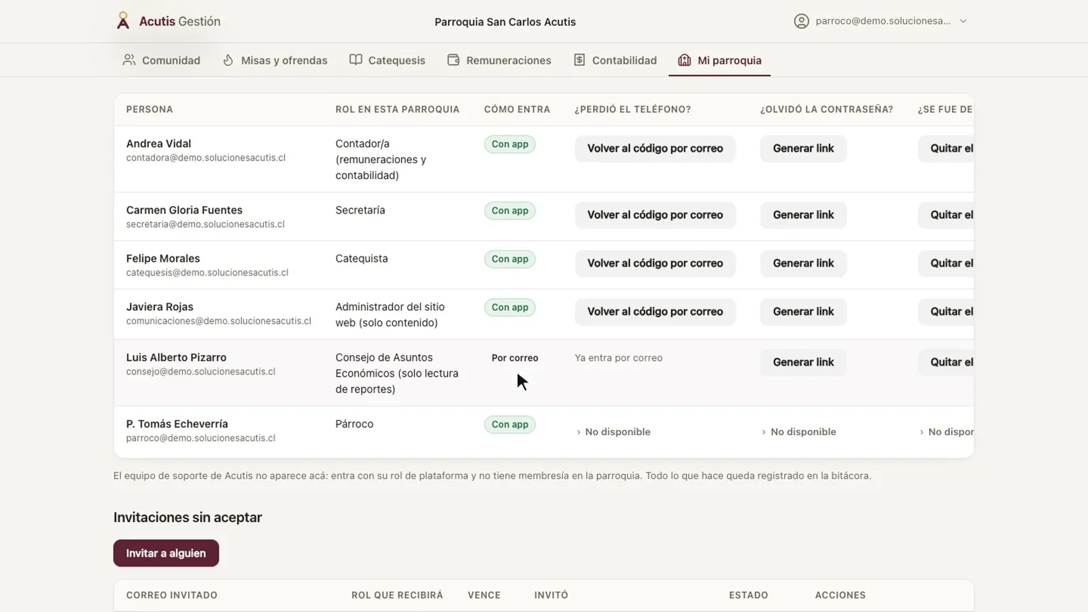Generate password link for Carmen Gloria Fuentes

click(x=803, y=215)
